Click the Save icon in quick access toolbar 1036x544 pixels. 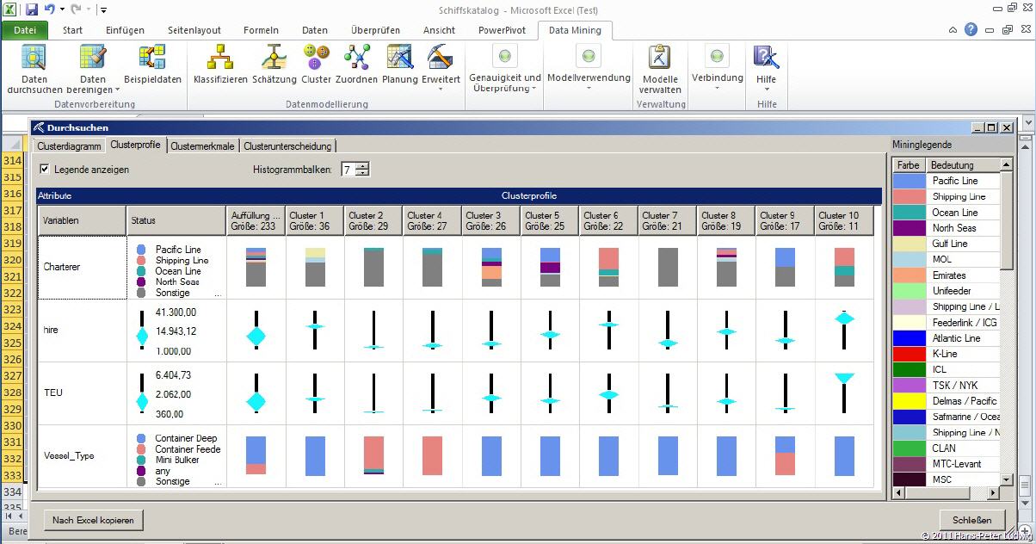point(32,9)
